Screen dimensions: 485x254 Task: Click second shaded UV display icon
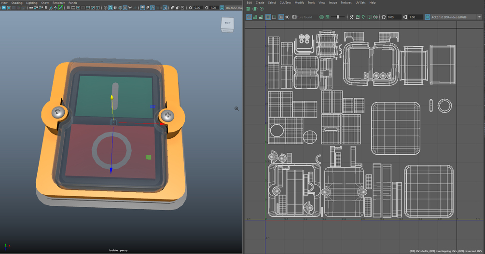click(x=255, y=17)
